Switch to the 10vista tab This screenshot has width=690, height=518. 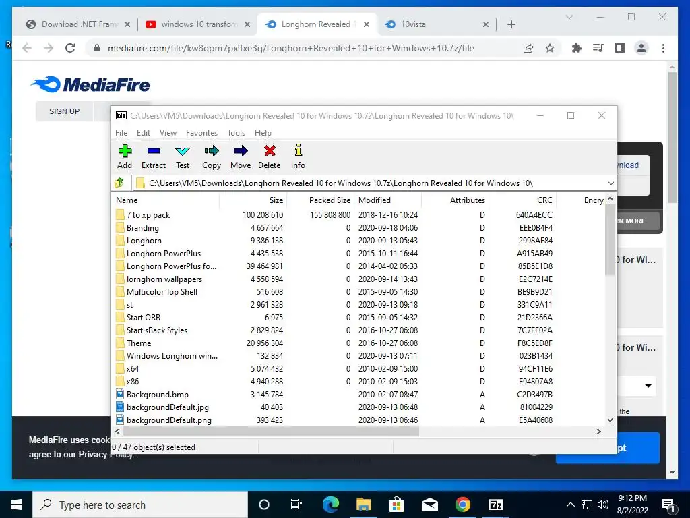(436, 24)
